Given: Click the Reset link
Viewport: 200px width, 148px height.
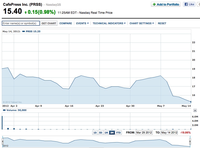Looking at the screenshot, I should (162, 23).
